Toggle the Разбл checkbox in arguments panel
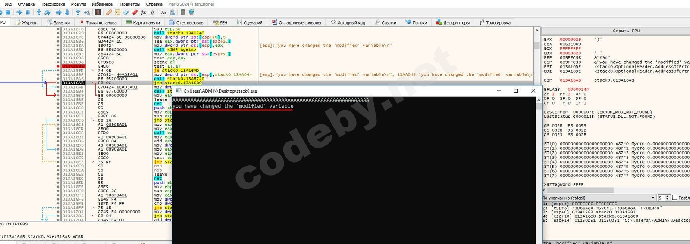The image size is (690, 244). coord(675,198)
